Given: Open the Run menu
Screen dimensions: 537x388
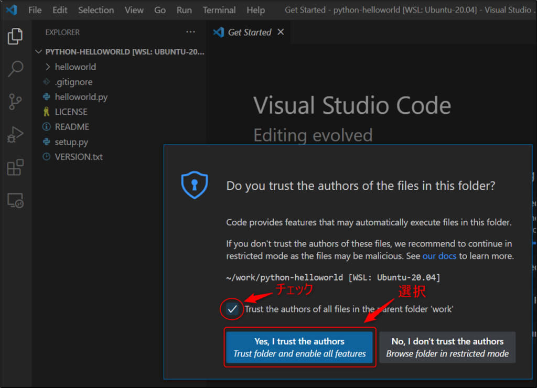Looking at the screenshot, I should pyautogui.click(x=184, y=10).
